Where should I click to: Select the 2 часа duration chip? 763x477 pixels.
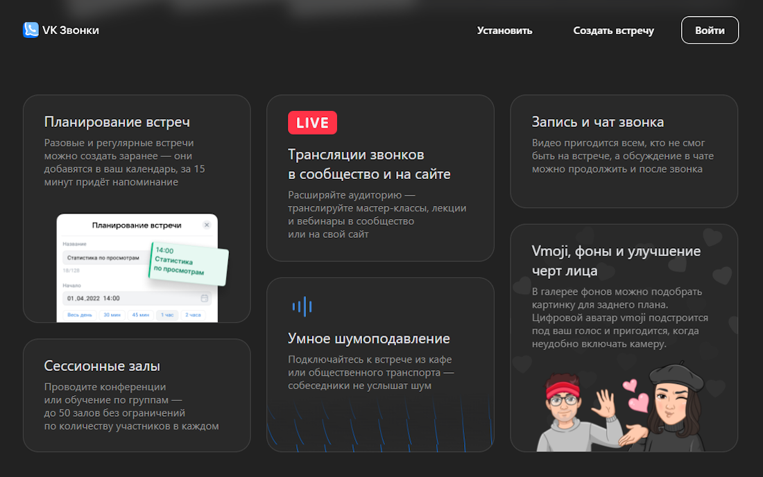click(x=193, y=315)
